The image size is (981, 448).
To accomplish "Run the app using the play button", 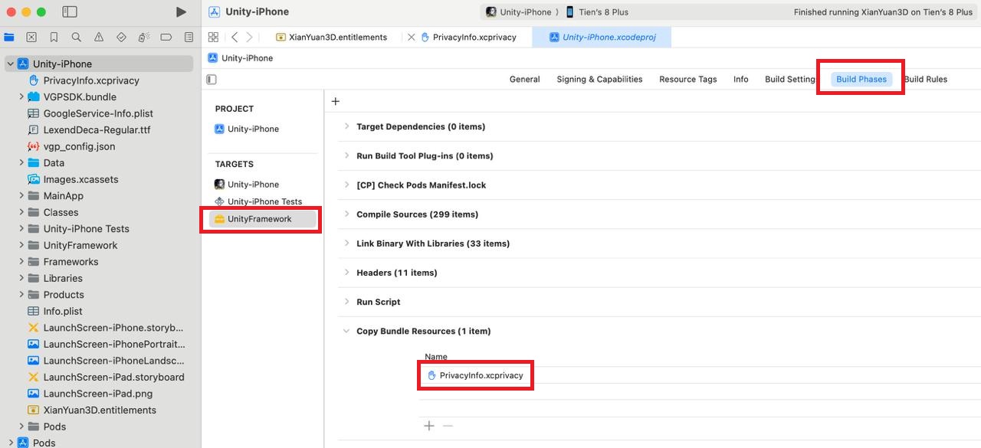I will [182, 11].
